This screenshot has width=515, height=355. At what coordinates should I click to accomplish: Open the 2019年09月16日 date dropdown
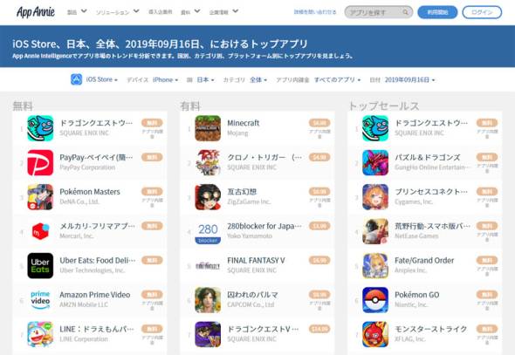(409, 79)
